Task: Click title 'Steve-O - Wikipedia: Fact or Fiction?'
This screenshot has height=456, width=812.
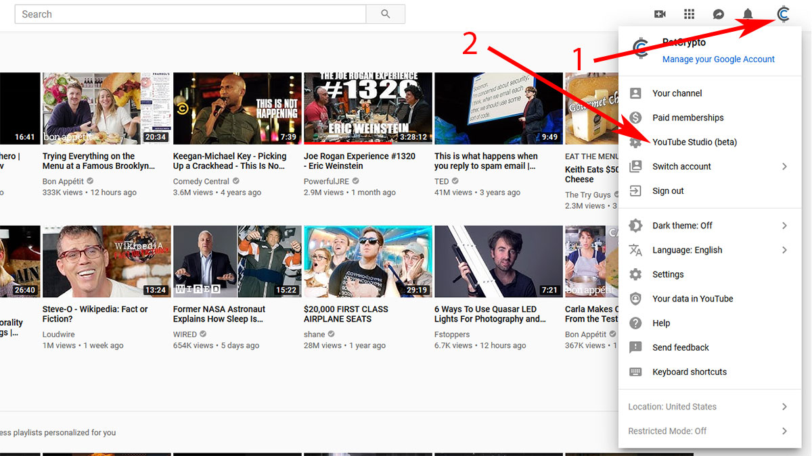Action: click(x=95, y=314)
